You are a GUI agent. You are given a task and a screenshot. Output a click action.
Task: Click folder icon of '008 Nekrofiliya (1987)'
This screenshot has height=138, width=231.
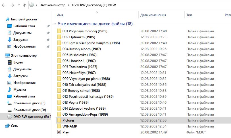(x=59, y=73)
